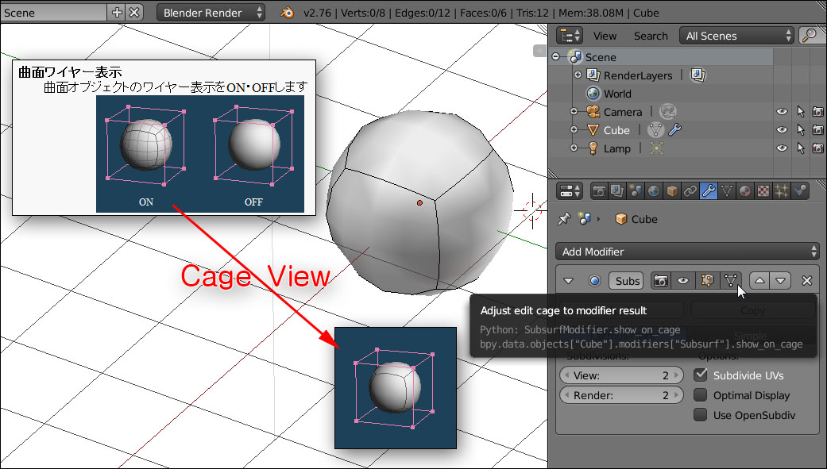Click the Lamp data icon in the outliner

656,148
